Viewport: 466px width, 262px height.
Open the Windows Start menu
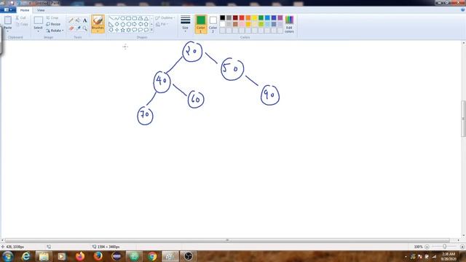point(7,256)
